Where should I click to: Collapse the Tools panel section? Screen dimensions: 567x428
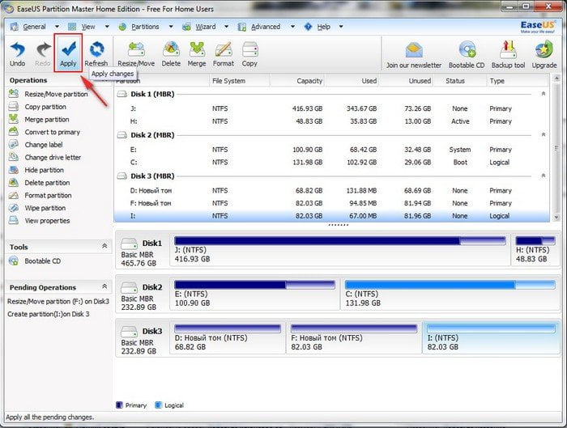click(104, 246)
